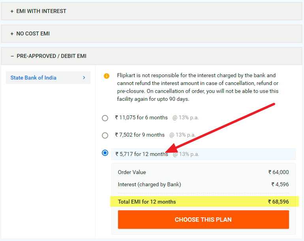This screenshot has width=304, height=241.
Task: Click the 'Order Value' label
Action: coord(132,172)
